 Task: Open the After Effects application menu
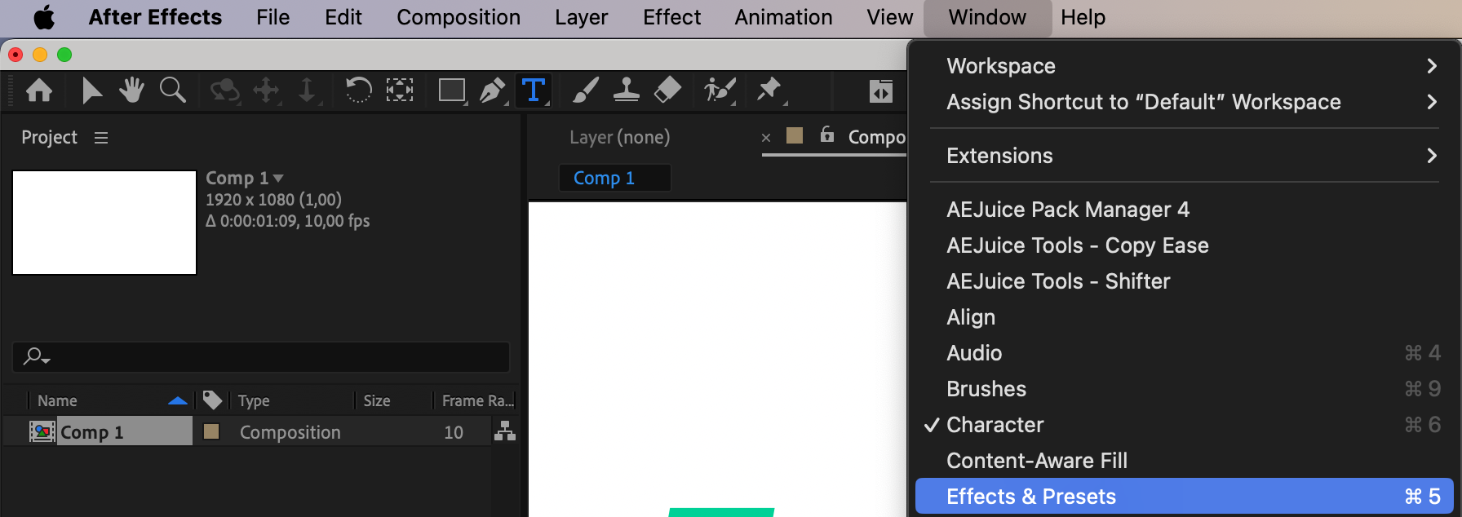click(x=155, y=17)
